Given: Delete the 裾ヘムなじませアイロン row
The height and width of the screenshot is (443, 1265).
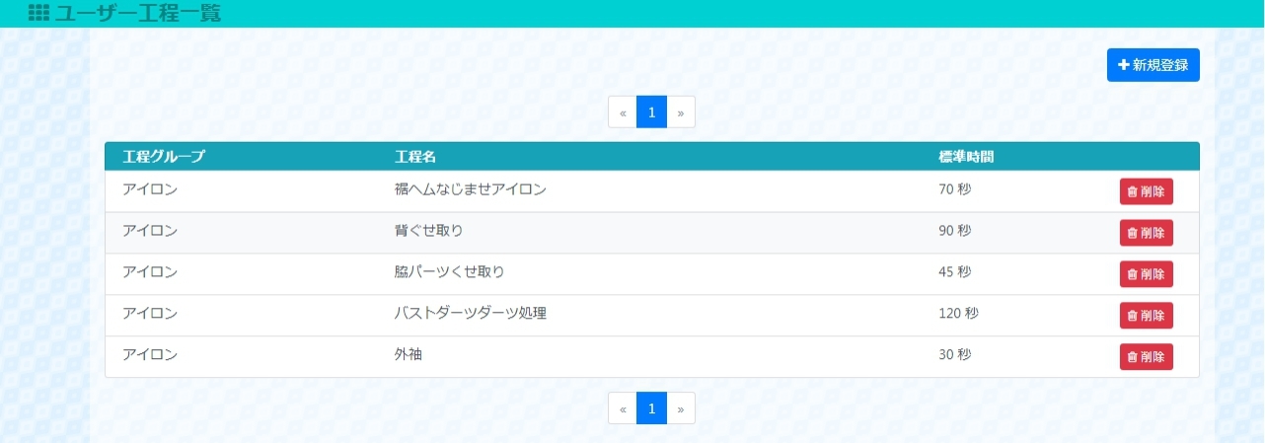Looking at the screenshot, I should pyautogui.click(x=1146, y=191).
